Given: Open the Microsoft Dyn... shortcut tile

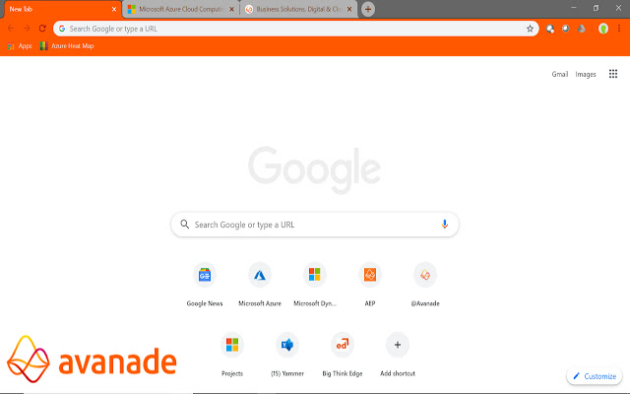Looking at the screenshot, I should (315, 285).
